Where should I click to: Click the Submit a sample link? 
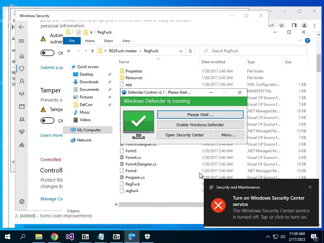pyautogui.click(x=52, y=68)
